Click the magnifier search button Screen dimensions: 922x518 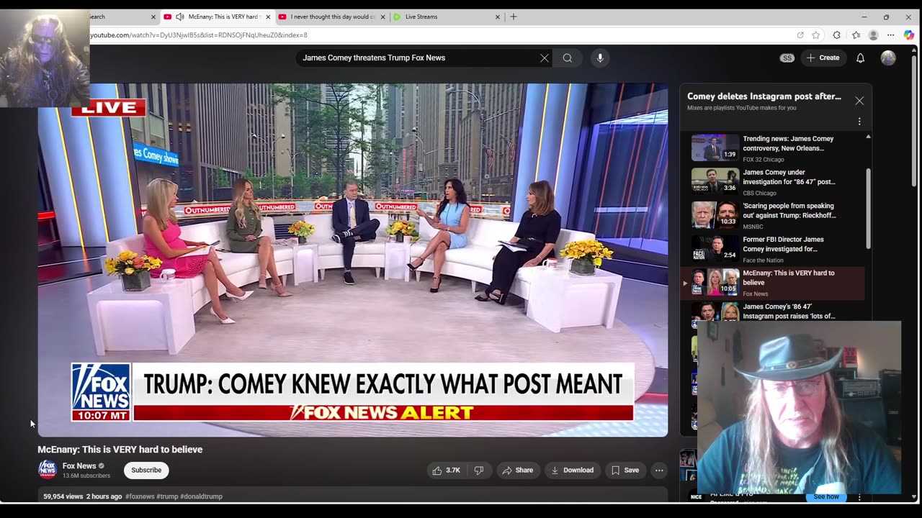pyautogui.click(x=568, y=58)
